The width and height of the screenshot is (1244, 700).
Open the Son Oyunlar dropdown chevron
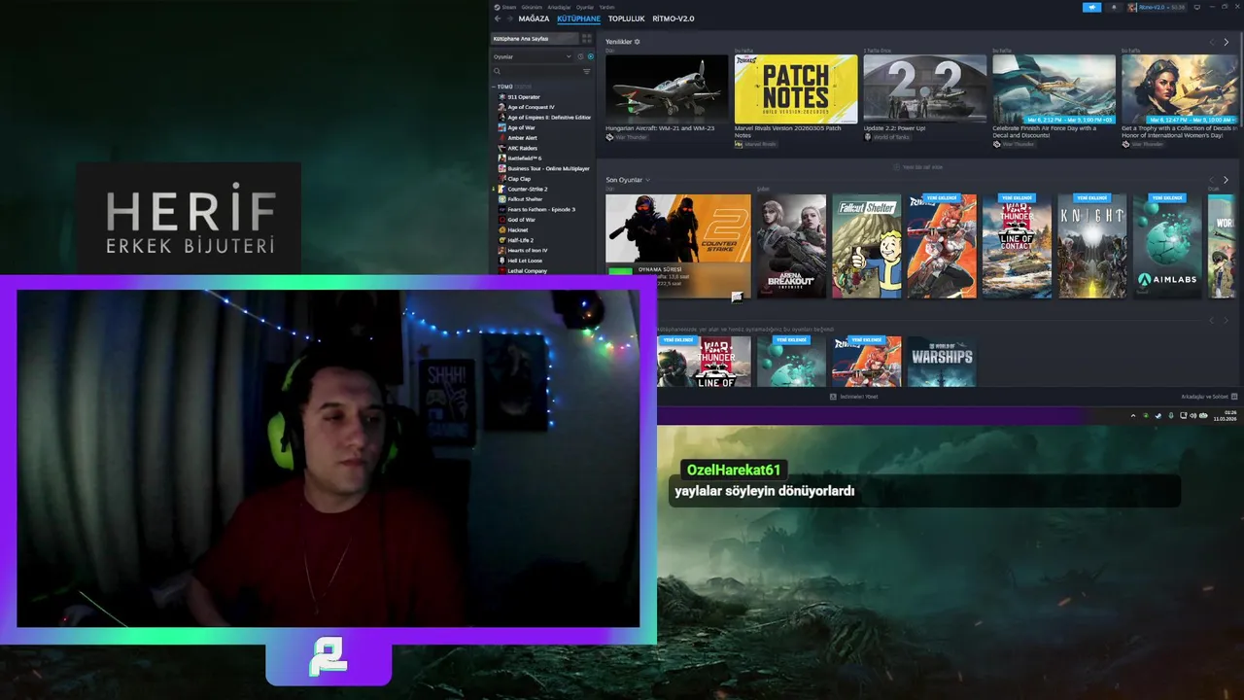(648, 180)
